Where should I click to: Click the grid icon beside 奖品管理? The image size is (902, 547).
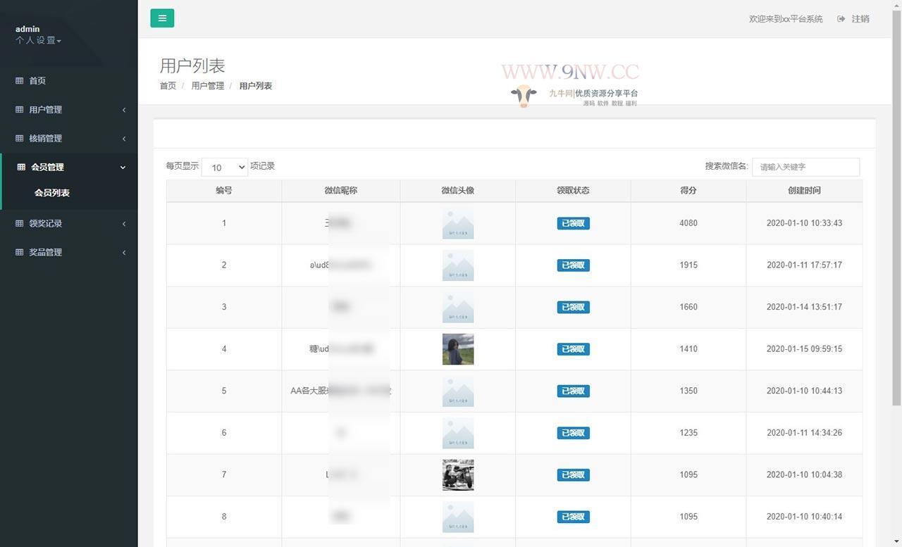point(19,253)
